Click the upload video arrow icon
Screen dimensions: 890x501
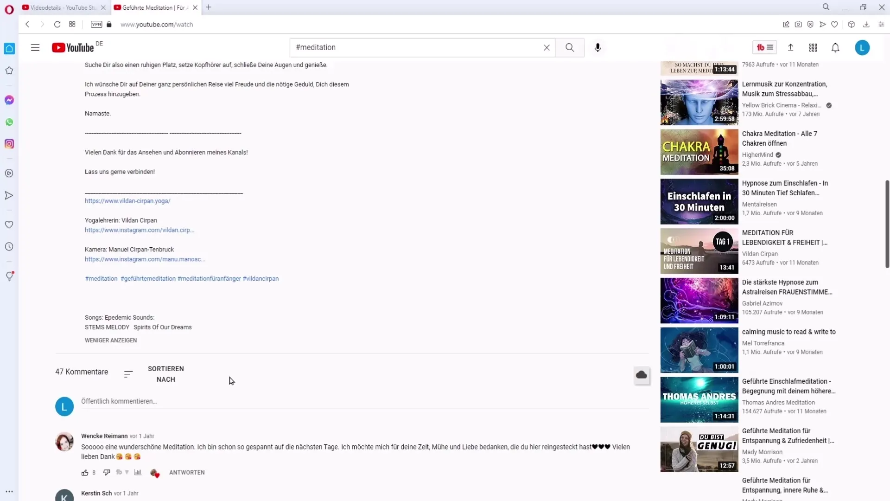pyautogui.click(x=790, y=47)
